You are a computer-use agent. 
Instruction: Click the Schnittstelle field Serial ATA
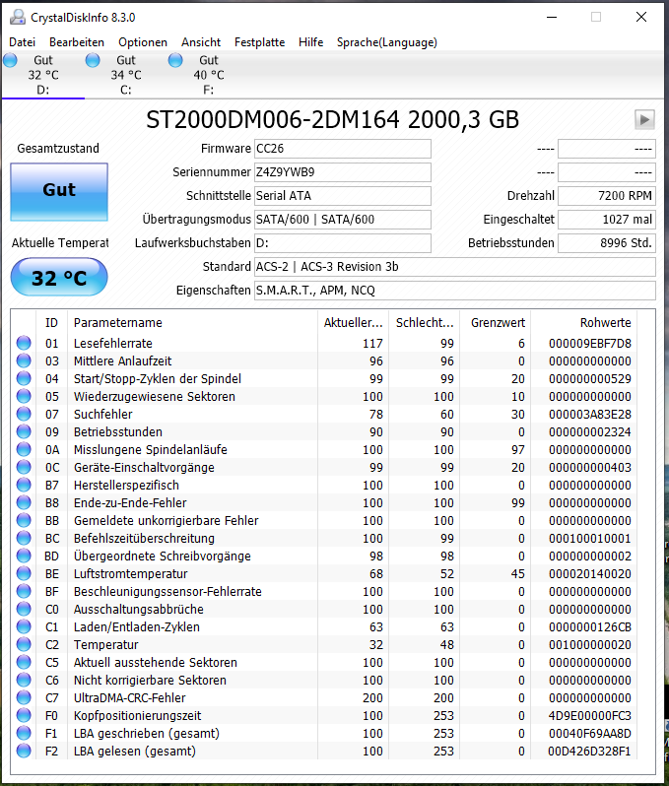343,196
